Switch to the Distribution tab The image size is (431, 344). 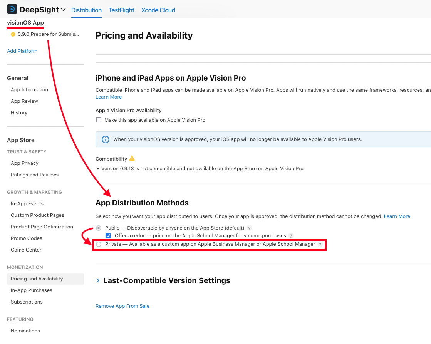point(86,10)
